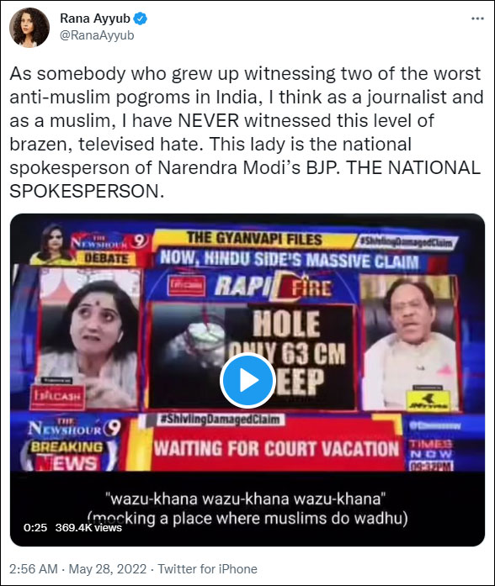The width and height of the screenshot is (495, 586).
Task: Click the wazu-khana subtitle caption
Action: pyautogui.click(x=247, y=509)
